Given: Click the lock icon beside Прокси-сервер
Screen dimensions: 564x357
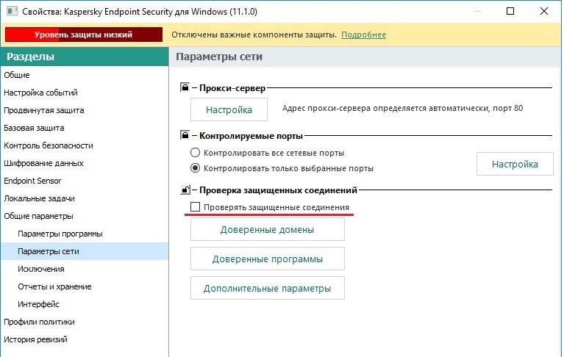Looking at the screenshot, I should point(185,88).
